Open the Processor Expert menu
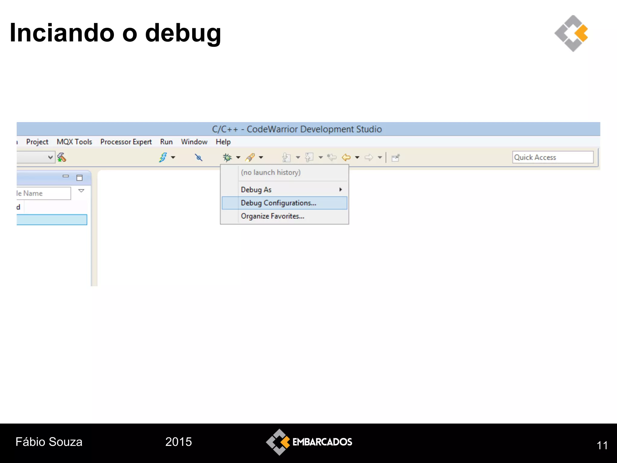Viewport: 617px width, 463px height. [126, 142]
